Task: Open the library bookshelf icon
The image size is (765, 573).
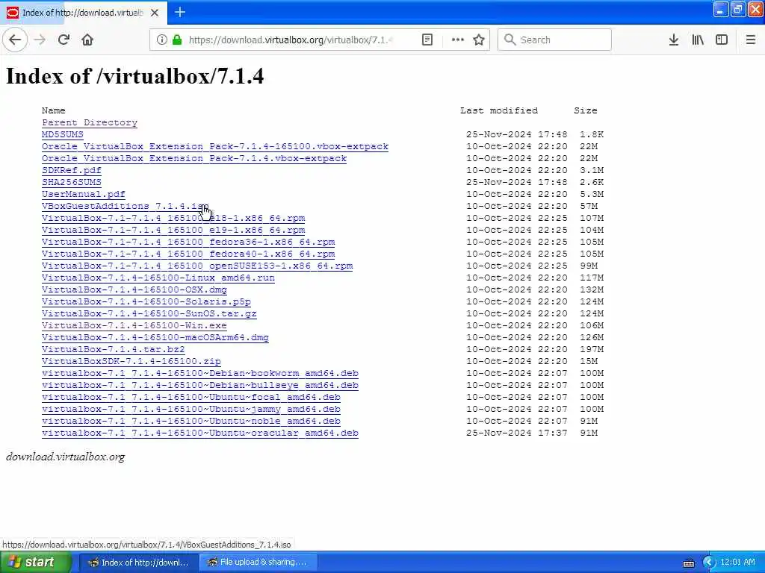Action: click(x=698, y=40)
